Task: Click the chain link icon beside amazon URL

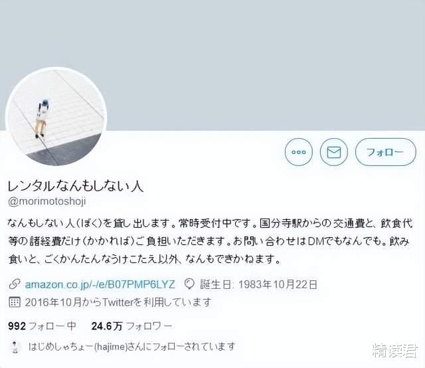Action: (x=14, y=284)
